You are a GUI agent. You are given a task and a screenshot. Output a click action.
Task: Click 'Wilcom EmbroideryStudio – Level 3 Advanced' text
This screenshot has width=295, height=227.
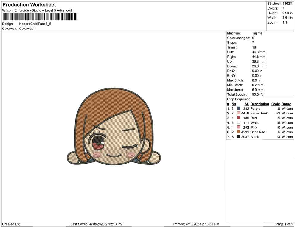(37, 10)
